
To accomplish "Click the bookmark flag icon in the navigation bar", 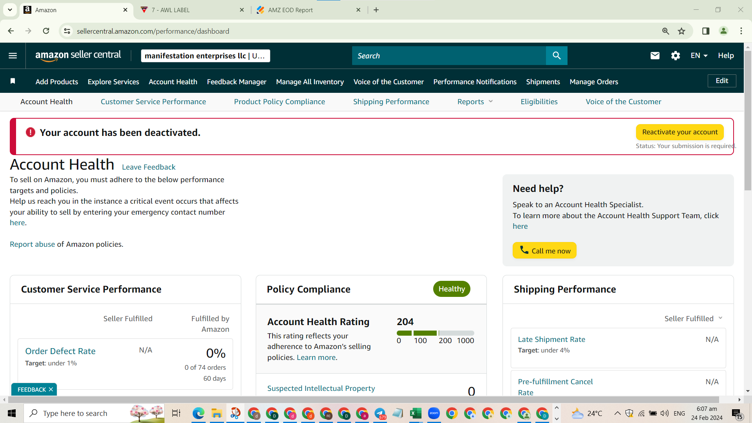I will click(x=13, y=81).
